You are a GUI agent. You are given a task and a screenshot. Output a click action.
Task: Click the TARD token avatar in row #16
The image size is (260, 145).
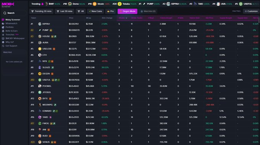point(40,117)
